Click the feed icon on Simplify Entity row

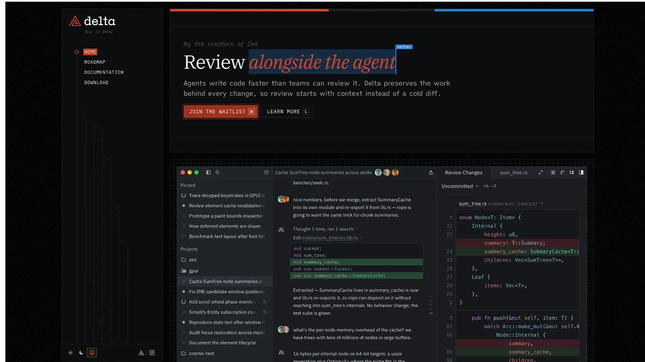coord(265,312)
